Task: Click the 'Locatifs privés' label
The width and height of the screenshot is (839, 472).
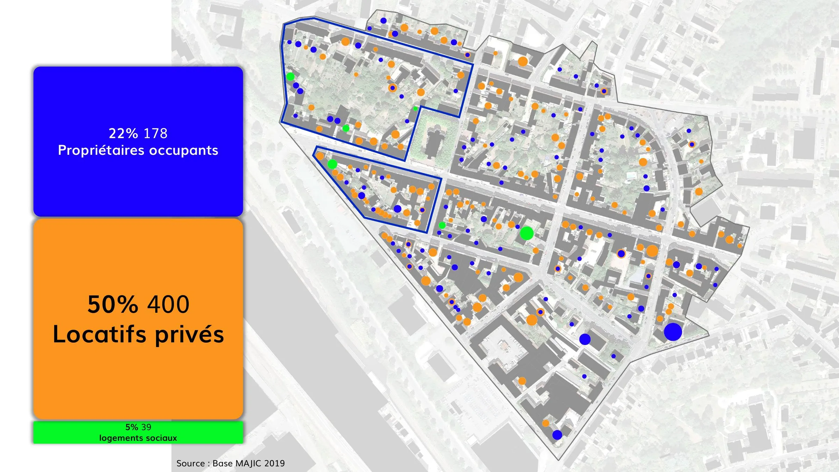Action: tap(138, 335)
